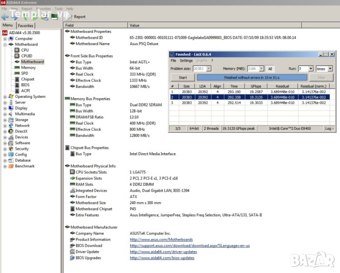Switch to the Favorites tab
The width and height of the screenshot is (340, 273).
pyautogui.click(x=25, y=25)
